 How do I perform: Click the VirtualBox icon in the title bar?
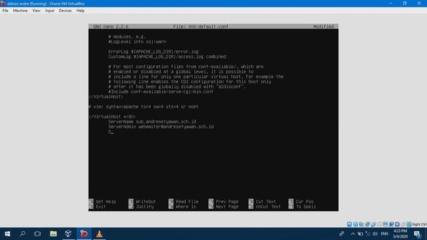coord(3,3)
